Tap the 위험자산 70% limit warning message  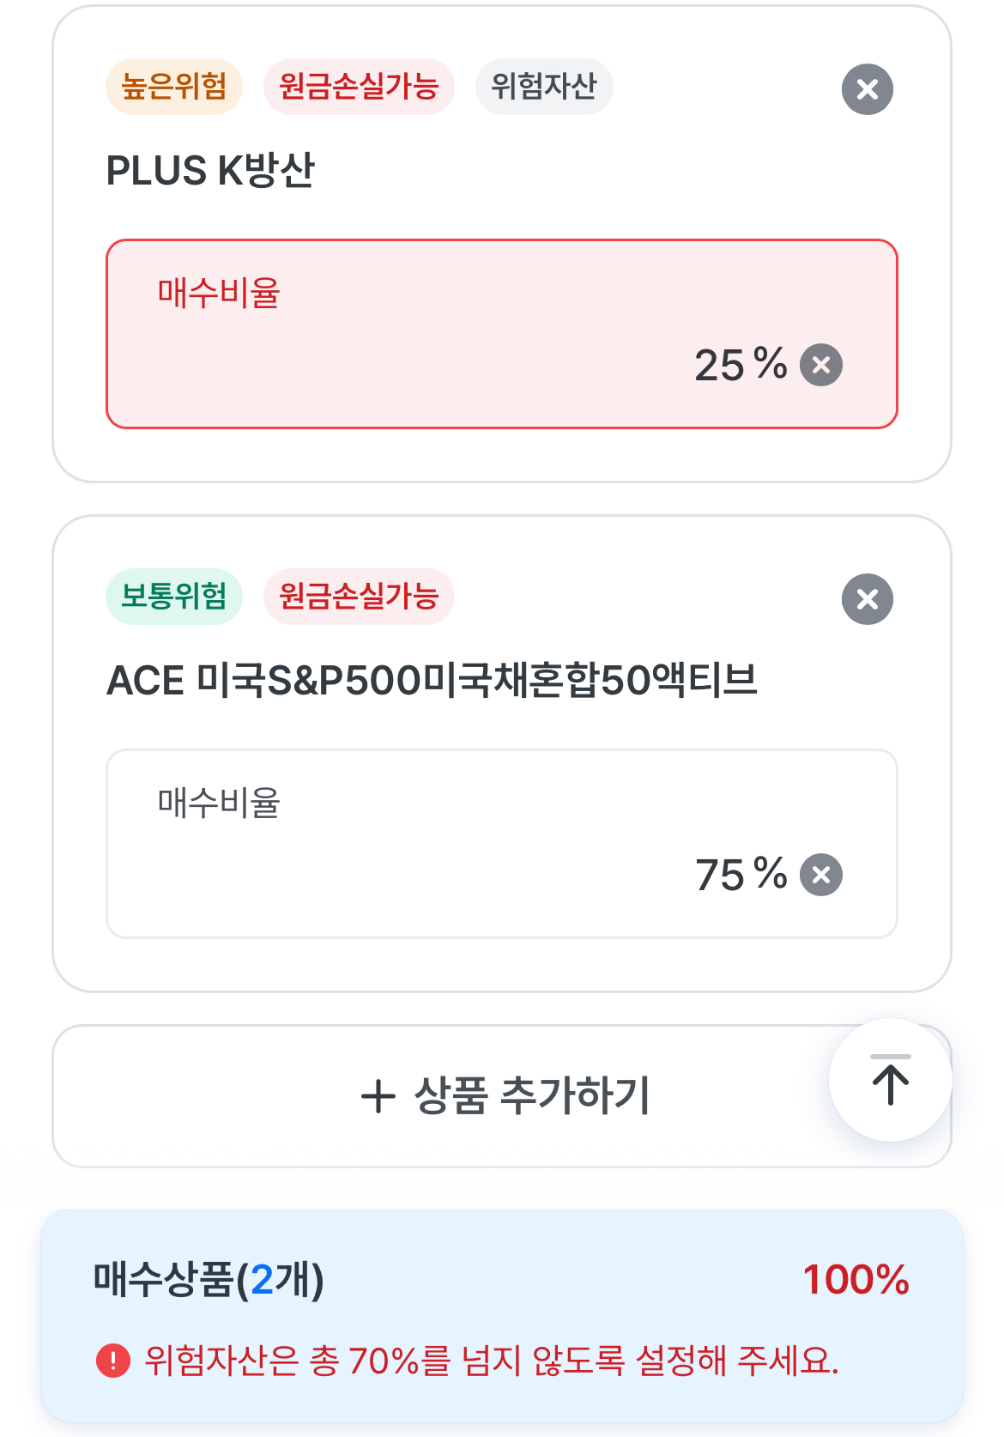(x=491, y=1361)
